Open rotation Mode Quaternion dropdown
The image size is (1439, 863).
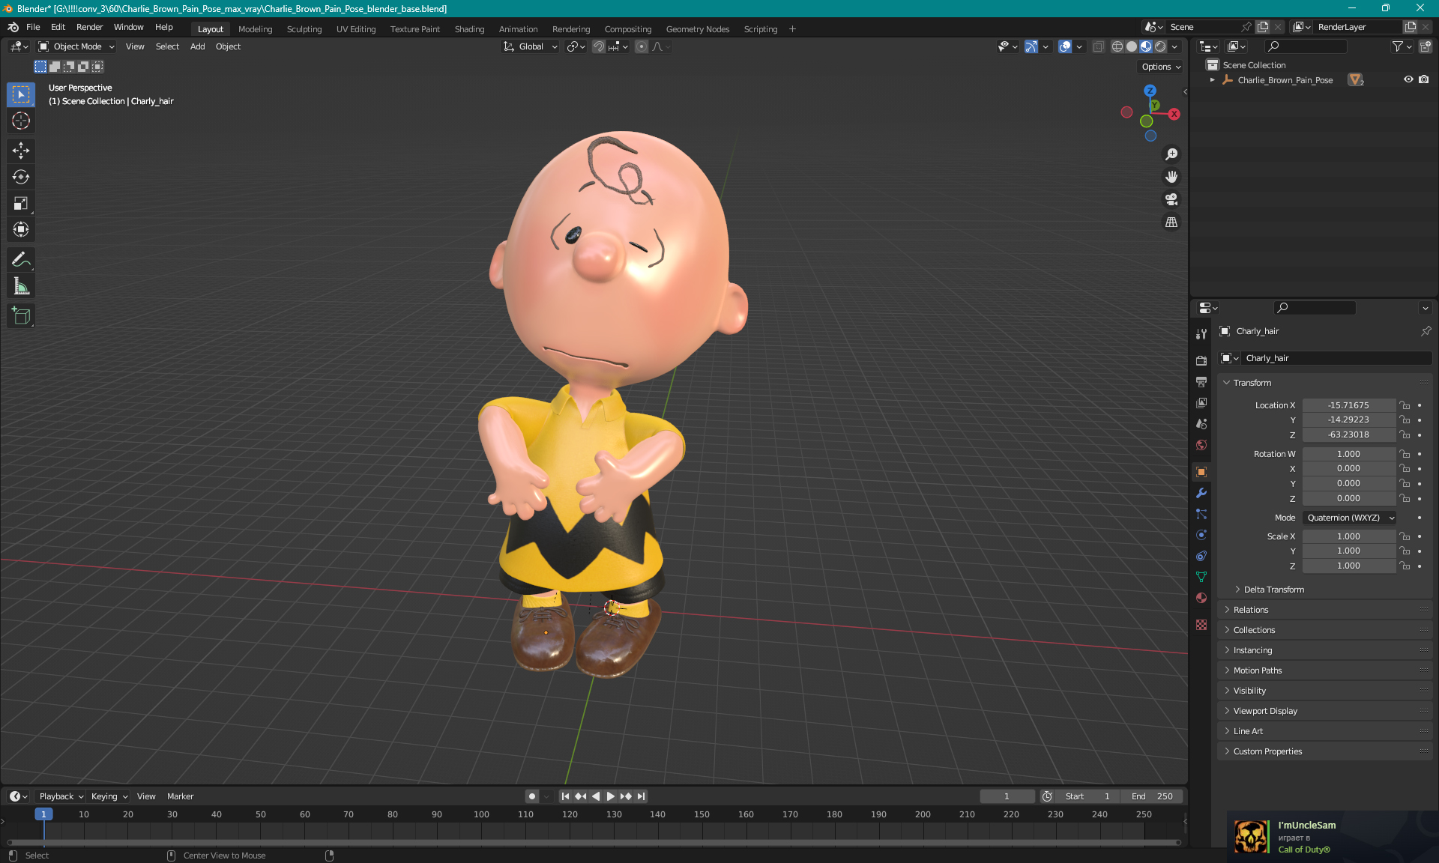pos(1350,518)
